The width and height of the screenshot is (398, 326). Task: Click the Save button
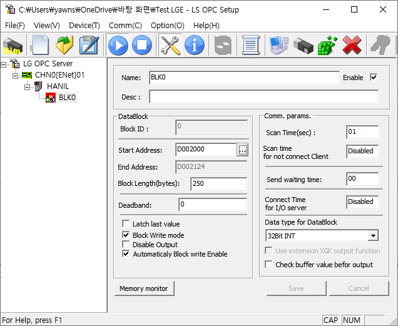pos(296,288)
